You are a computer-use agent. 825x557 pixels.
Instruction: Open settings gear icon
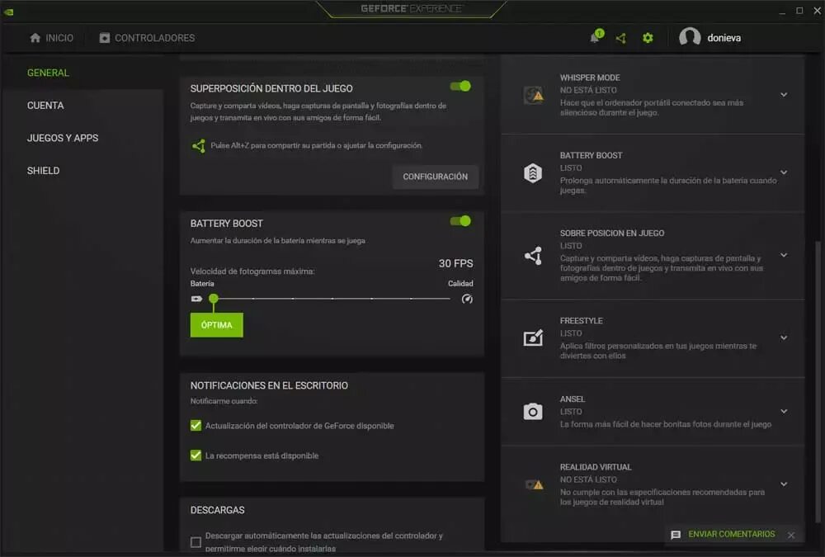(x=648, y=38)
